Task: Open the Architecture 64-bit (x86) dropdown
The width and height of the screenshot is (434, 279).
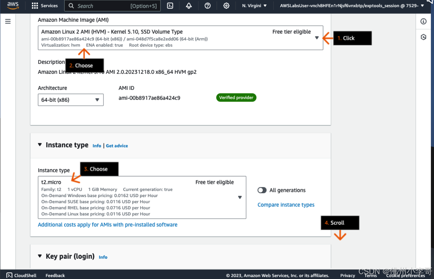Action: pos(71,100)
